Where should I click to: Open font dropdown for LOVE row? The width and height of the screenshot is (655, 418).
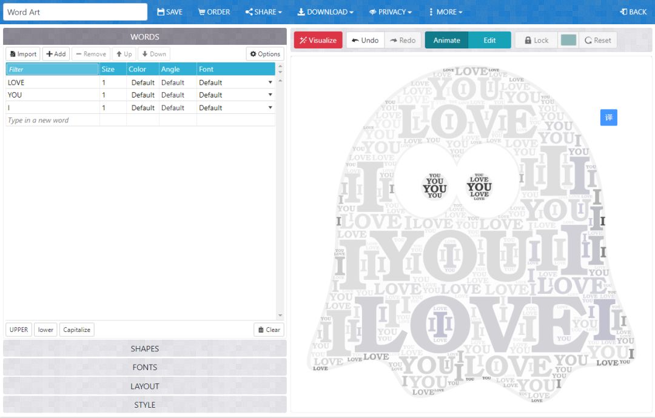(270, 82)
